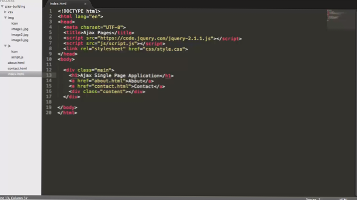
Task: Open image3.jpg in the sidebar
Action: [20, 40]
